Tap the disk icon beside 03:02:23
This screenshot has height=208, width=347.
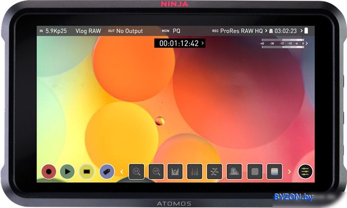tap(271, 31)
